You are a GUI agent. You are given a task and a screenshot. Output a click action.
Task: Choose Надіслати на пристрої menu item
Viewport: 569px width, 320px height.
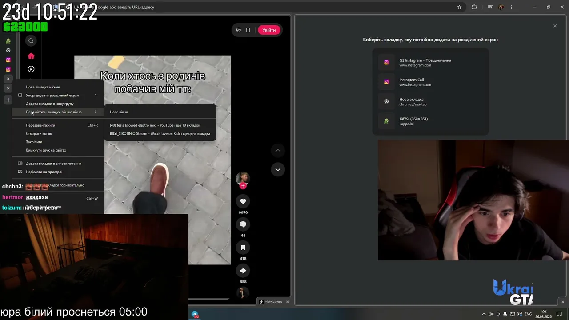[x=58, y=172]
